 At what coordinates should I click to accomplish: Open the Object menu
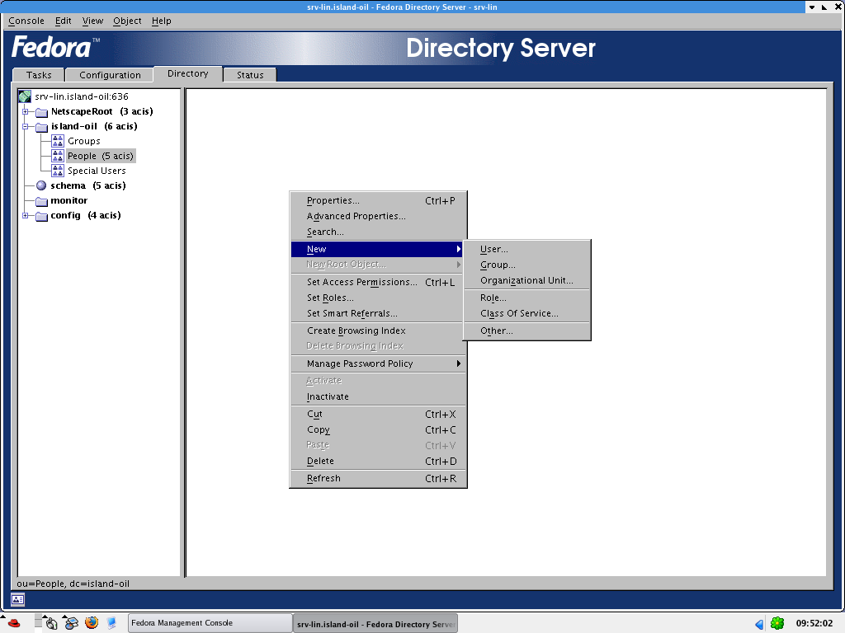point(127,21)
